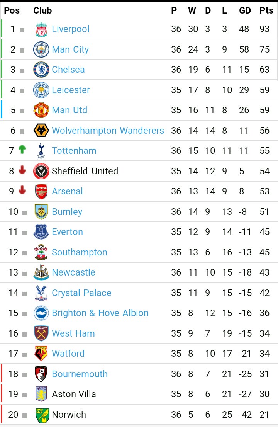Click the Chelsea club crest

point(41,70)
